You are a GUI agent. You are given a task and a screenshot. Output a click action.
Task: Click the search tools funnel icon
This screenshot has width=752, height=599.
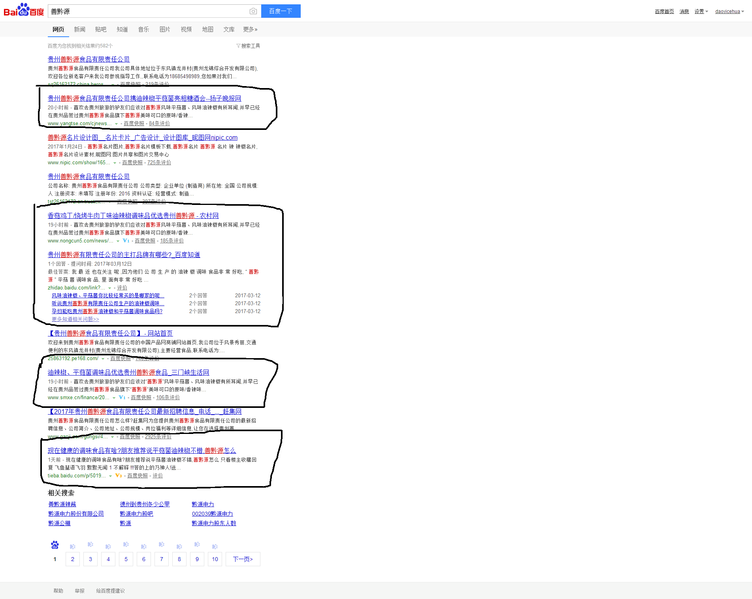pyautogui.click(x=238, y=46)
